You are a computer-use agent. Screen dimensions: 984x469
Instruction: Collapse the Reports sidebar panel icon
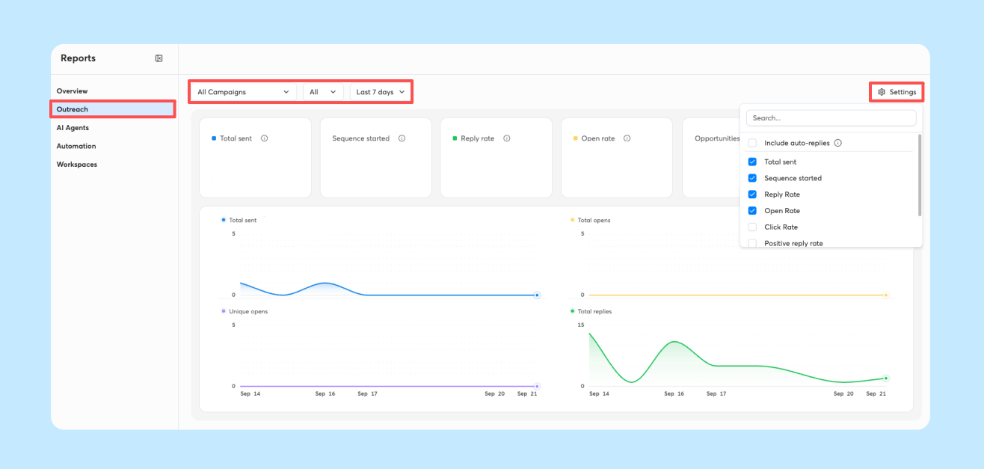[159, 58]
